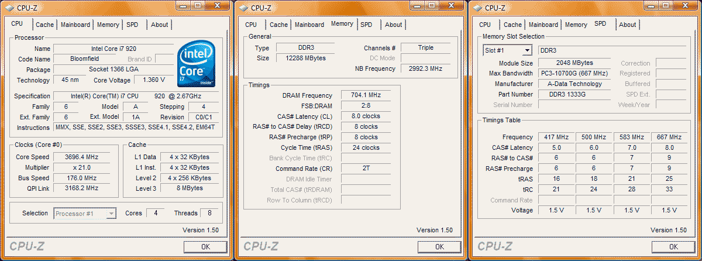Open Mainboard tab in the middle window
The image size is (702, 261).
pos(309,25)
